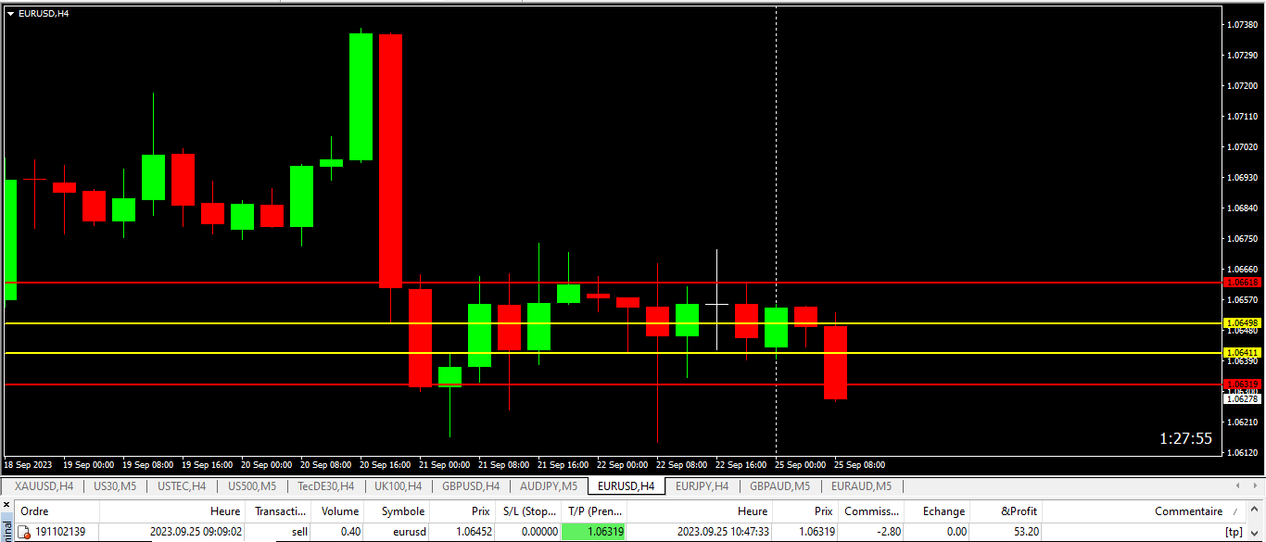The height and width of the screenshot is (542, 1266).
Task: Open the USTEC,H4 chart tab
Action: click(182, 485)
